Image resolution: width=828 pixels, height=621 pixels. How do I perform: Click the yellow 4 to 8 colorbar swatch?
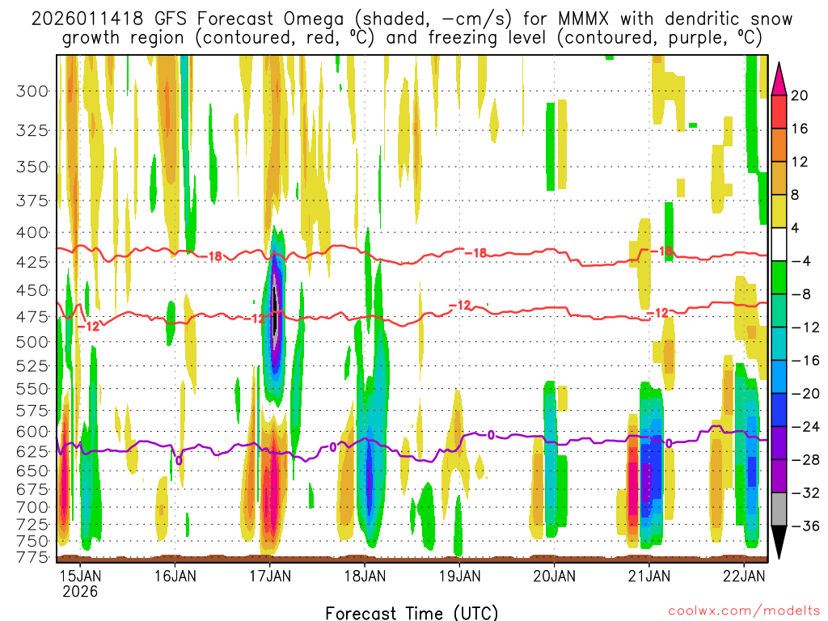[779, 211]
